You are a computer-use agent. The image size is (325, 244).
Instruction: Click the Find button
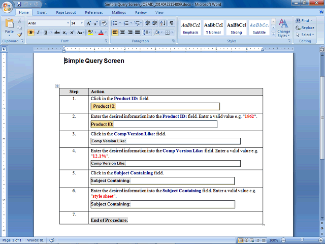pos(304,20)
